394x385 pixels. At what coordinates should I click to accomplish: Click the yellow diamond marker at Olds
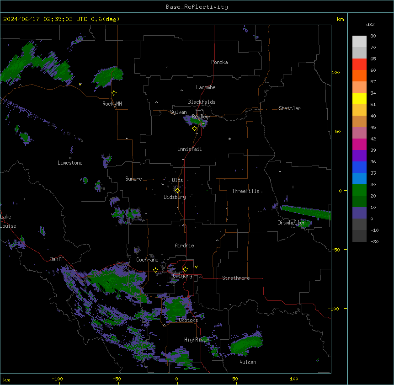(177, 191)
